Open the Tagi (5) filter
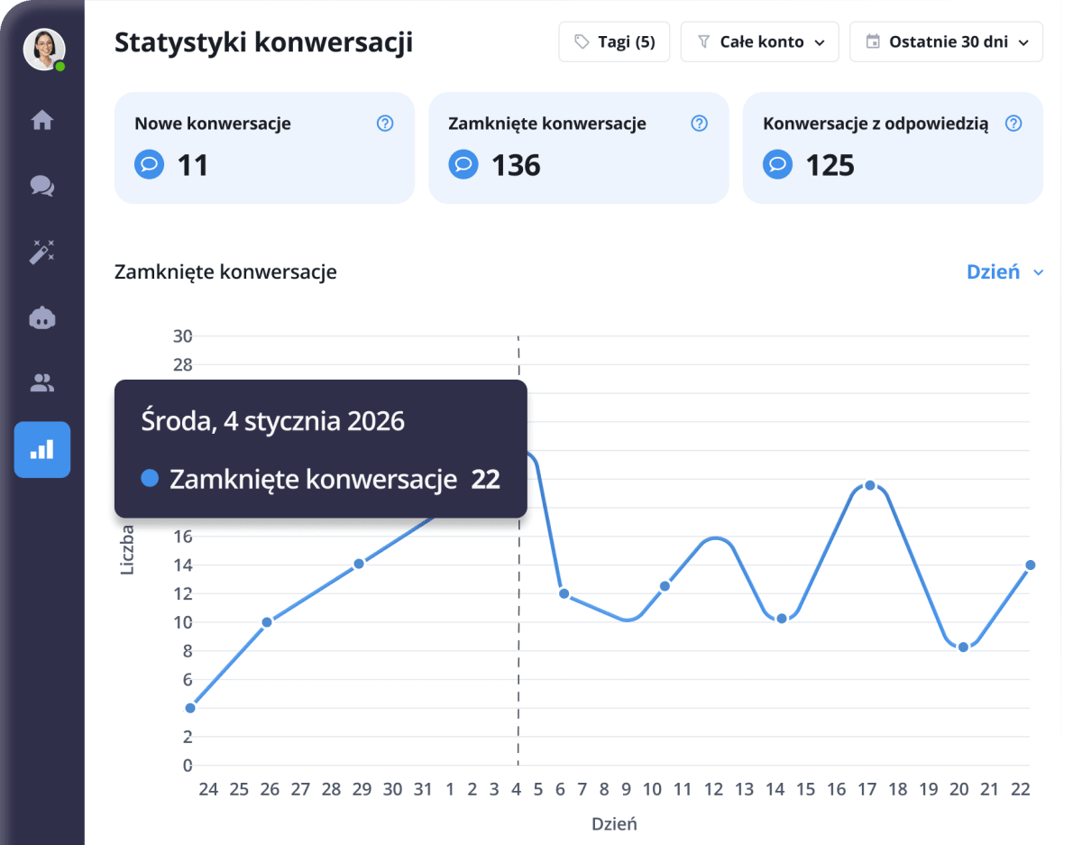 (614, 41)
